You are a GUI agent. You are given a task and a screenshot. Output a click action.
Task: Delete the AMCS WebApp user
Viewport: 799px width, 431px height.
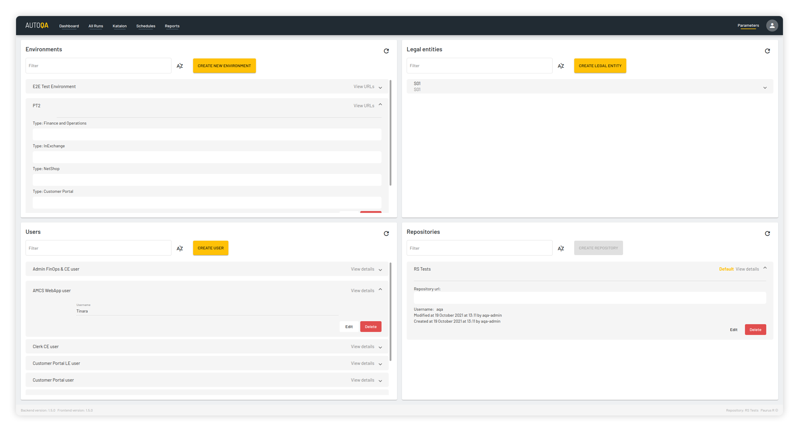click(370, 326)
